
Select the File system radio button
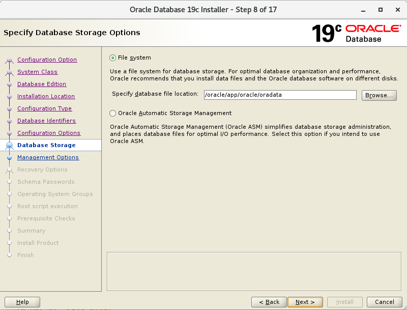[x=112, y=58]
